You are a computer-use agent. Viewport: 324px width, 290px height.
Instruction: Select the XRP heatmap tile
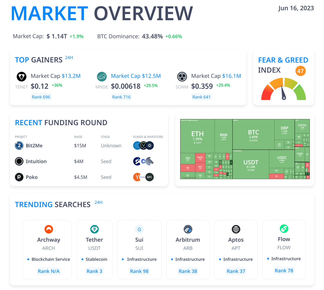(284, 129)
